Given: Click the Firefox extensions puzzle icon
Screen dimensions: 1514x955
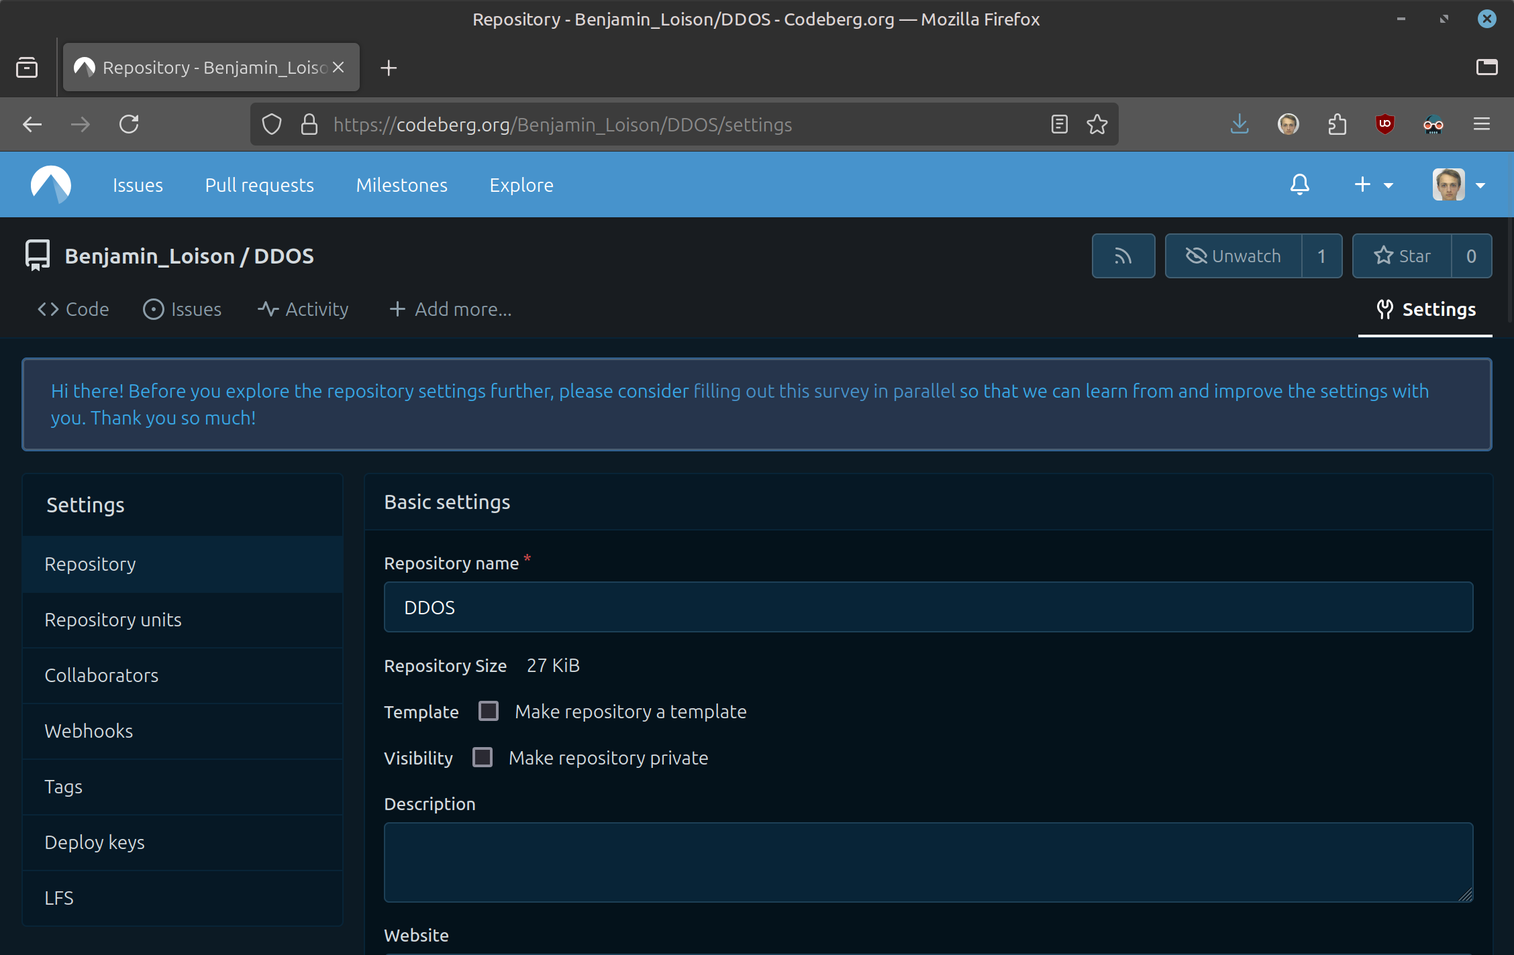Looking at the screenshot, I should pyautogui.click(x=1337, y=125).
